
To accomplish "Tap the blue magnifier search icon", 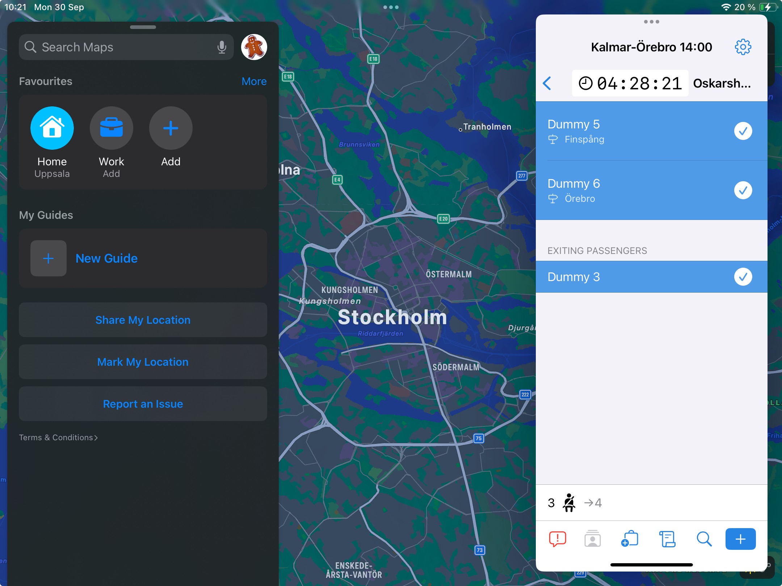I will click(x=704, y=539).
